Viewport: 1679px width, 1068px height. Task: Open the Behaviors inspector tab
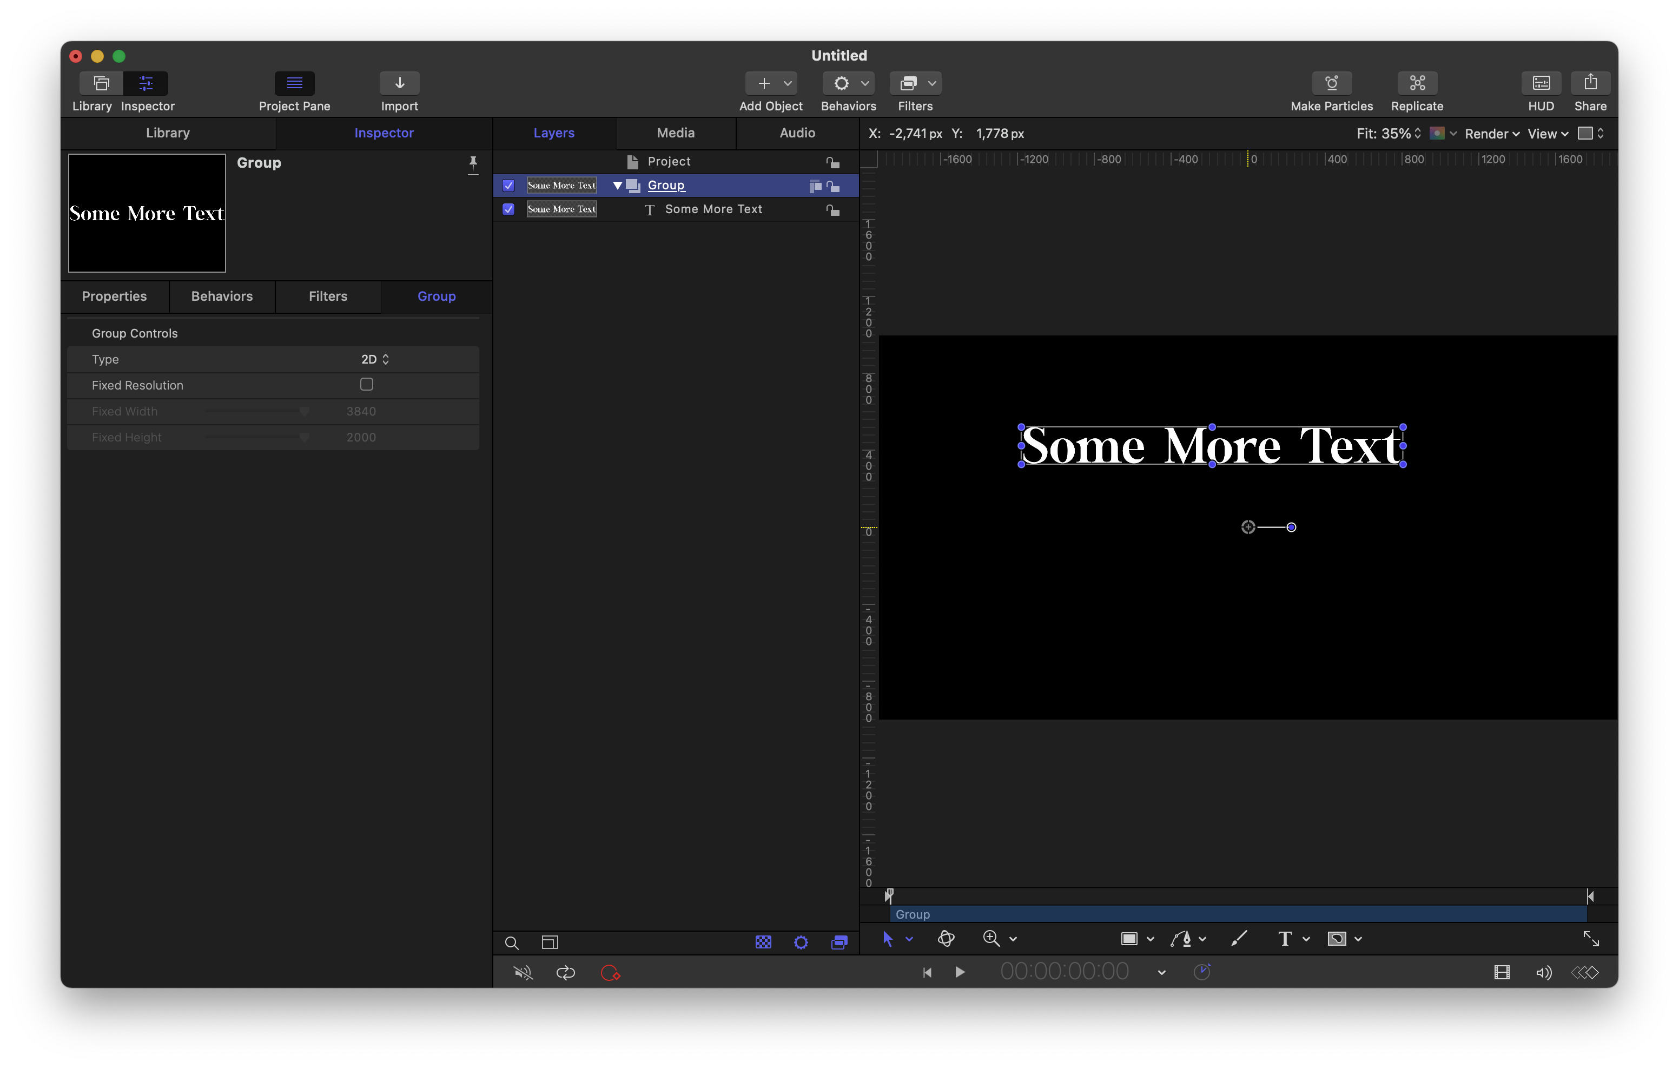point(222,296)
